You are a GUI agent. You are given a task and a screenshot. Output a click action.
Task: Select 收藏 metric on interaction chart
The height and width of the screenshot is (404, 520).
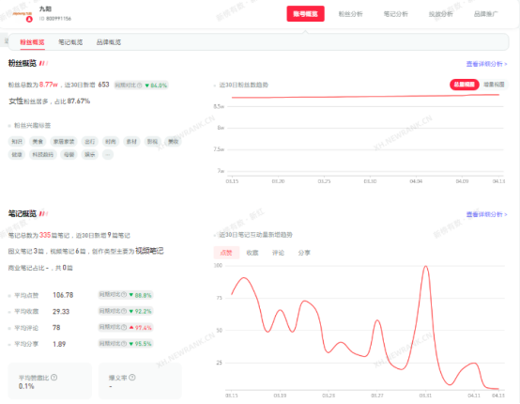(252, 253)
